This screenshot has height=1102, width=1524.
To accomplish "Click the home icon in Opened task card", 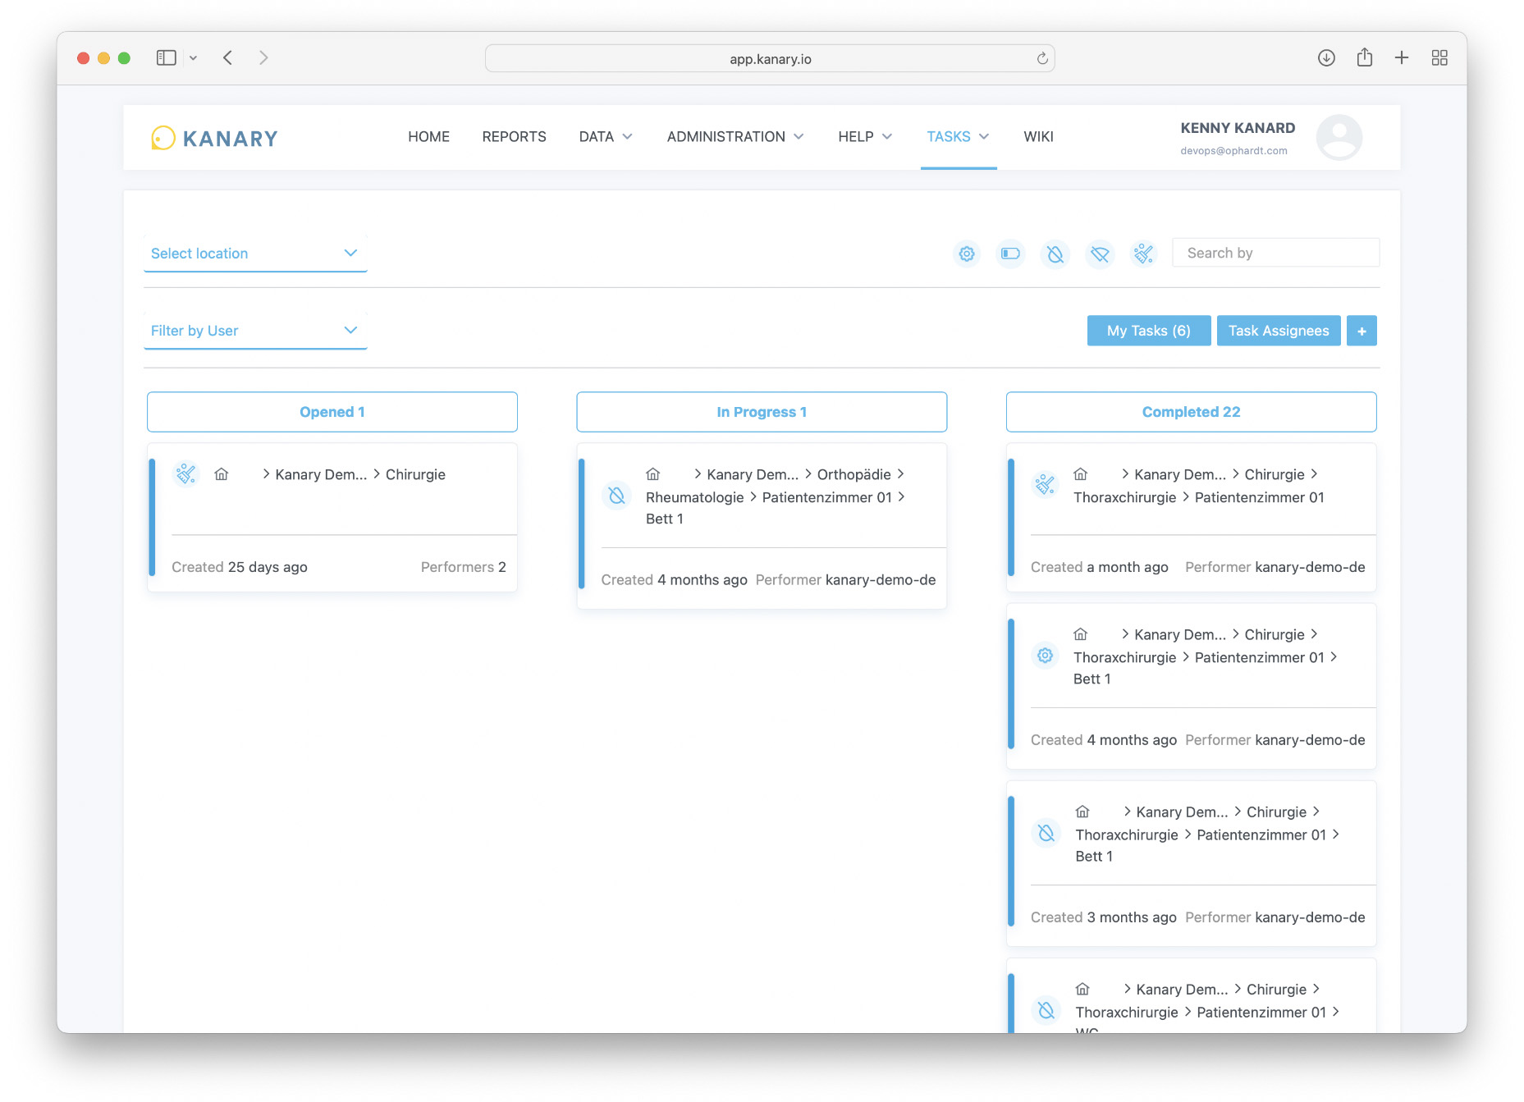I will point(222,474).
